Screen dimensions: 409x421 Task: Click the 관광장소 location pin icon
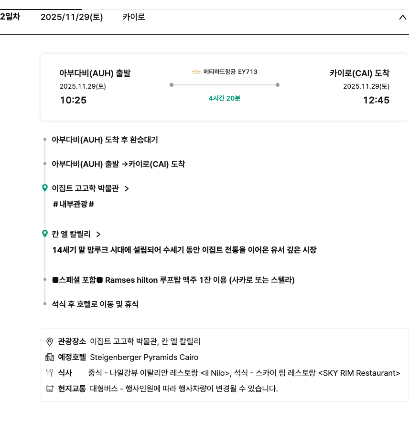(x=49, y=341)
